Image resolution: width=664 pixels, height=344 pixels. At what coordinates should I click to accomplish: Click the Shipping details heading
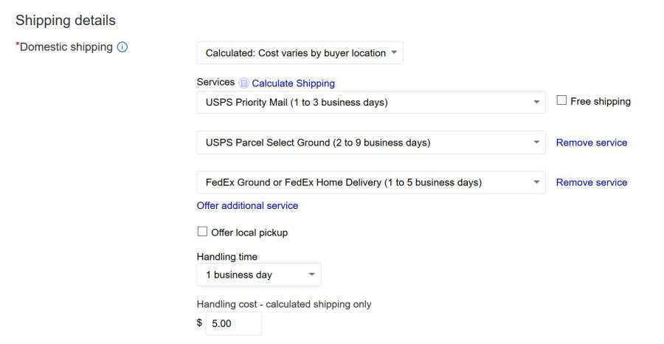66,21
